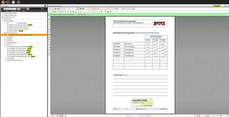Click the redo arrow in the preview toolbar
The height and width of the screenshot is (117, 229).
(73, 9)
